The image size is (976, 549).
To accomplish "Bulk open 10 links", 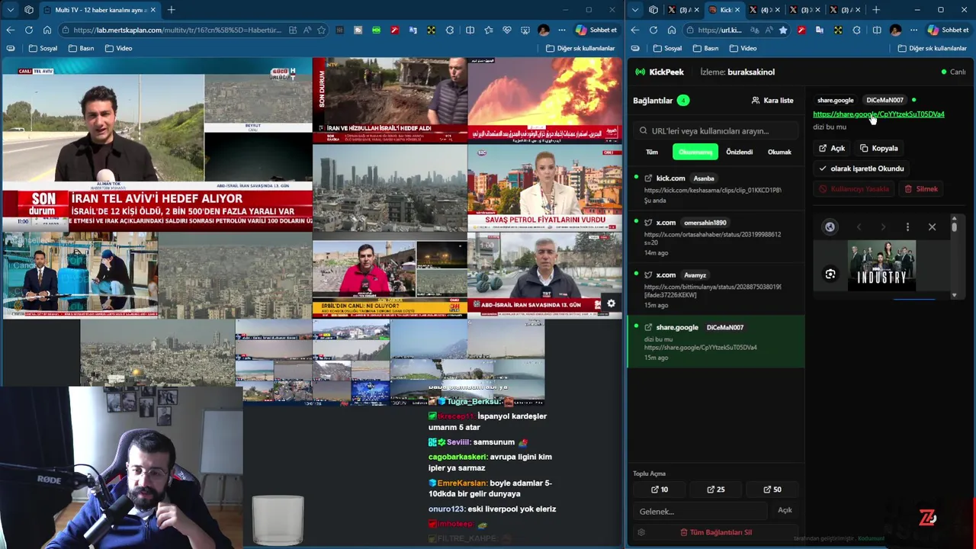I will pyautogui.click(x=659, y=490).
